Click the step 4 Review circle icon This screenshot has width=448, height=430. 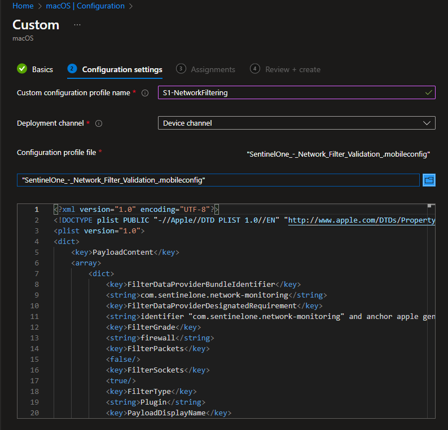point(255,69)
